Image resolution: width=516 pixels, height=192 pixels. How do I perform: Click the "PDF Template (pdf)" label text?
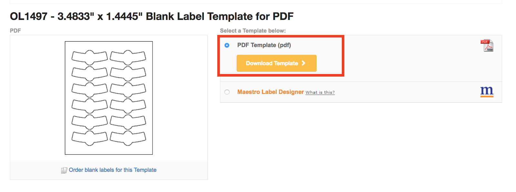[x=264, y=45]
